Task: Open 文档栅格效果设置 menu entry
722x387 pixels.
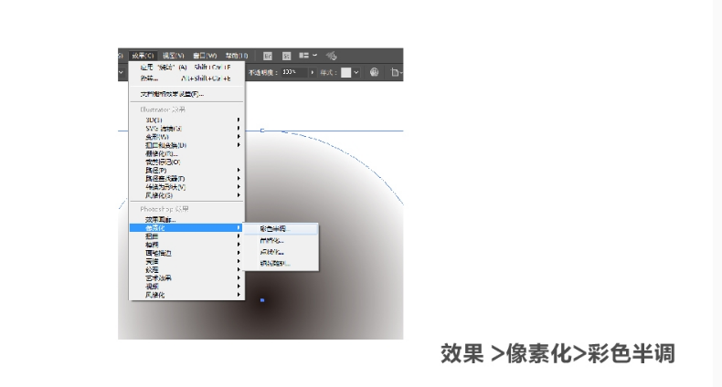Action: [x=186, y=94]
